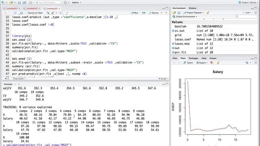Expand lasso.mod list in Environment

[x=173, y=44]
